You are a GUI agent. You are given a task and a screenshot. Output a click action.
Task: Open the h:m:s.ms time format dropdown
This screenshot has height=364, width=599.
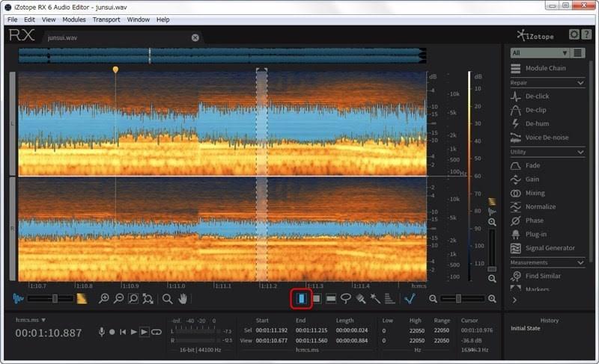click(x=31, y=320)
